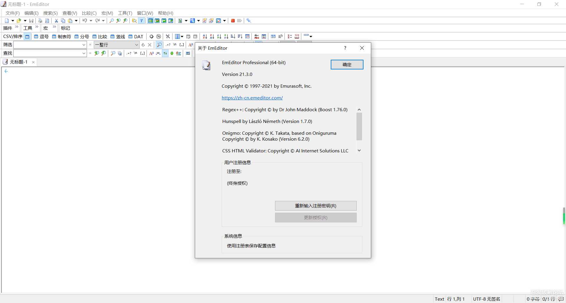Viewport: 566px width, 303px height.
Task: Click the Open folder icon in toolbar
Action: (x=19, y=21)
